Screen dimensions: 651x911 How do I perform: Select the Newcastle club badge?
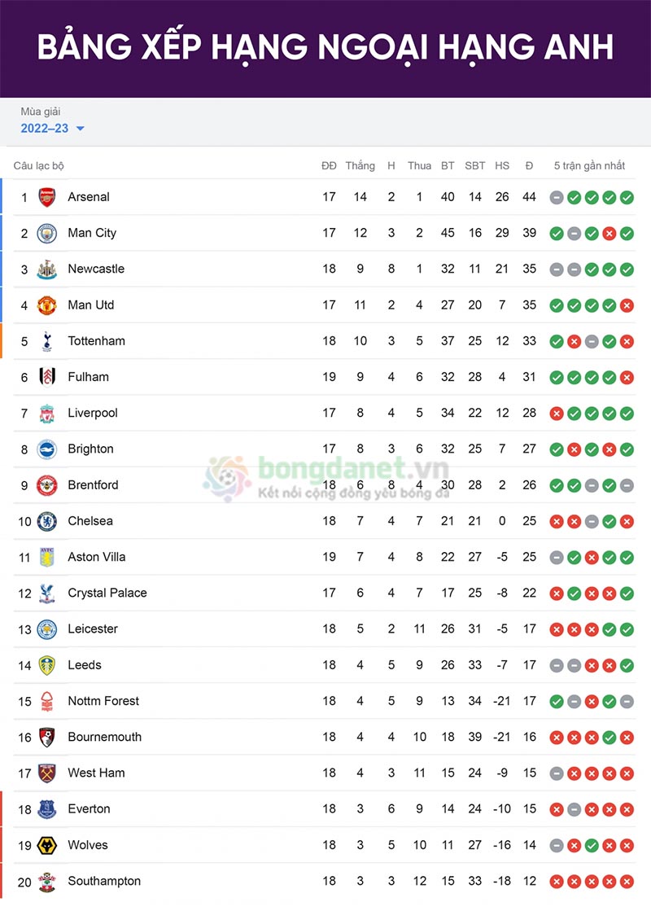point(47,269)
